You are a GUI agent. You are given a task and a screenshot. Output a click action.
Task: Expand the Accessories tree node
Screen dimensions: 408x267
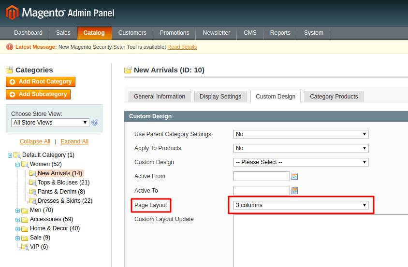click(x=17, y=220)
